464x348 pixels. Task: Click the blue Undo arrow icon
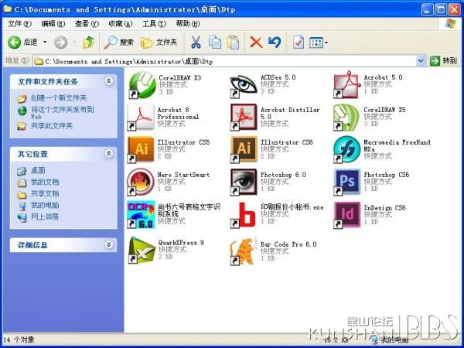click(x=275, y=43)
